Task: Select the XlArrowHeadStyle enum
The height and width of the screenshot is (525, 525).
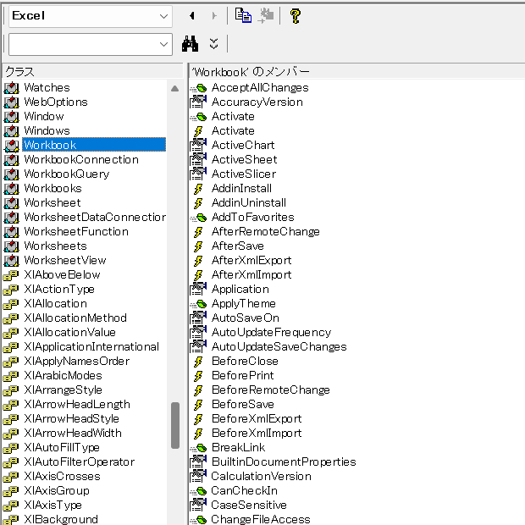Action: [72, 419]
